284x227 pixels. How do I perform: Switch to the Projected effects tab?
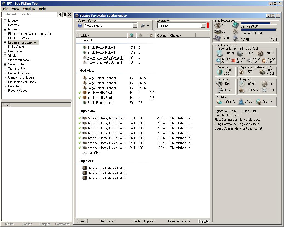179,221
